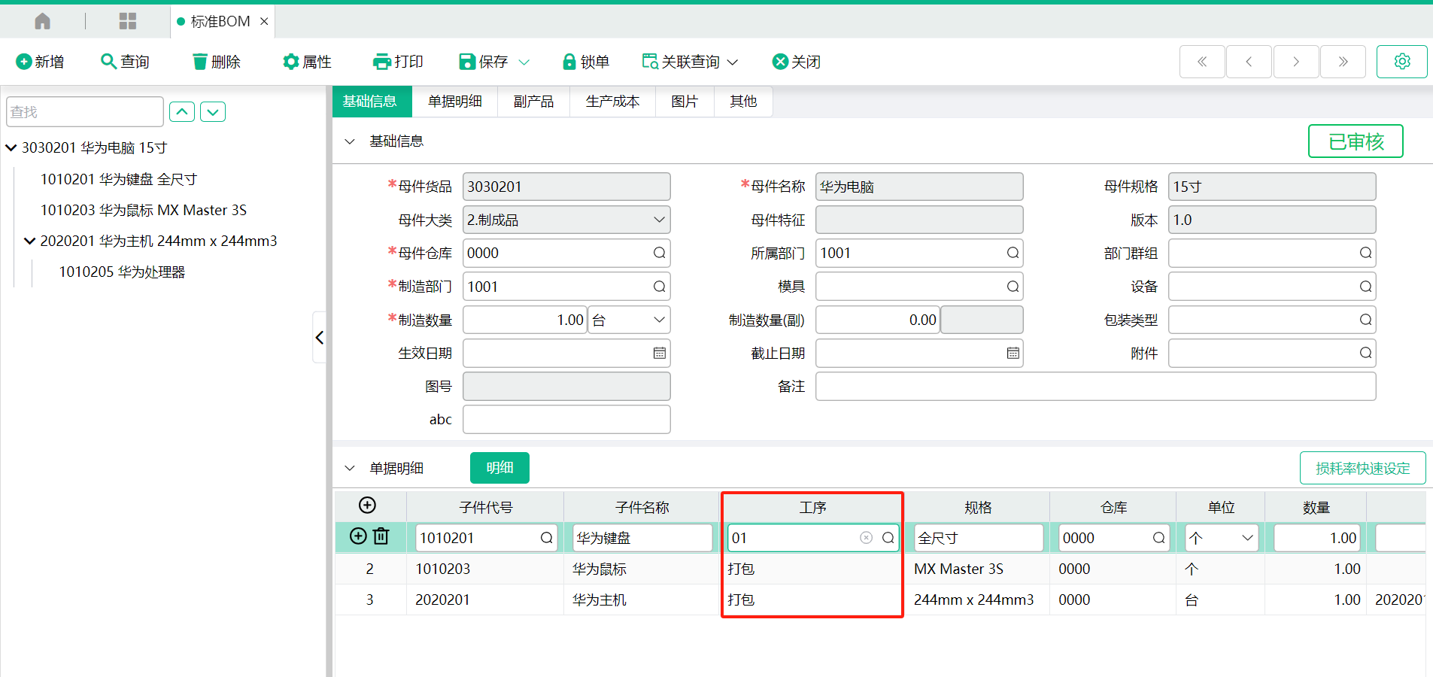
Task: Search icon in 制造部门 field
Action: coord(659,287)
